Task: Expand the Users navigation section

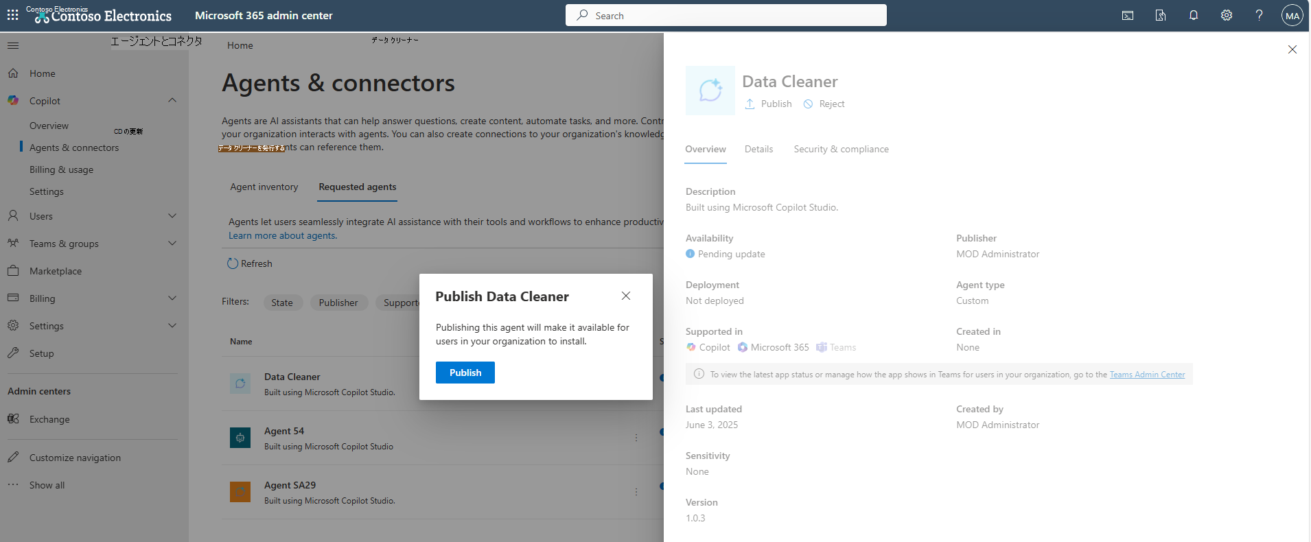Action: (172, 216)
